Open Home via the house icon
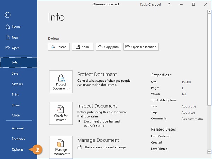212x159 pixels. click(x=7, y=26)
